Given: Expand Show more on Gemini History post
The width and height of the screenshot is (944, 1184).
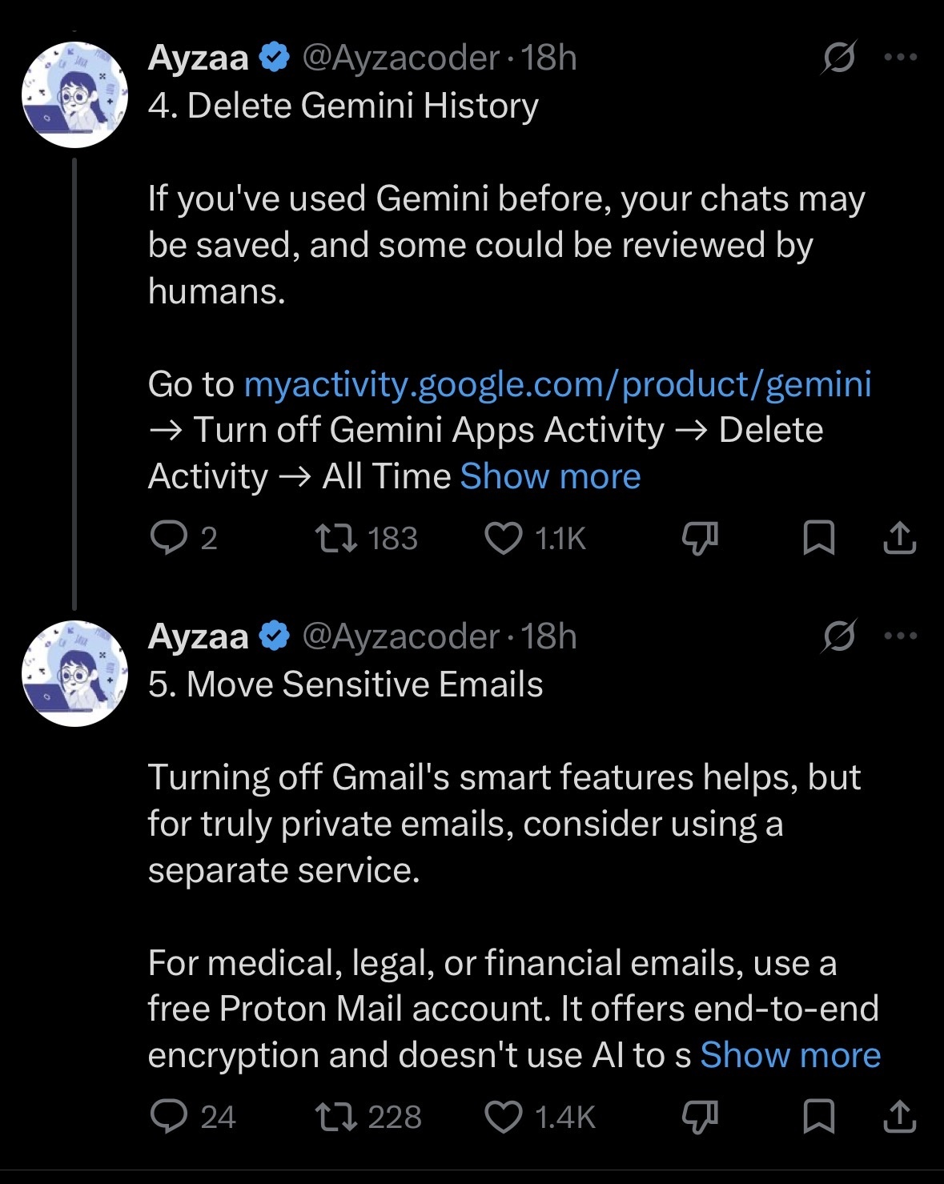Looking at the screenshot, I should tap(551, 476).
